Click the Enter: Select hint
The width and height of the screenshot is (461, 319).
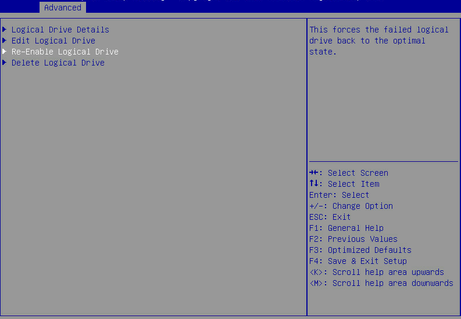[339, 195]
